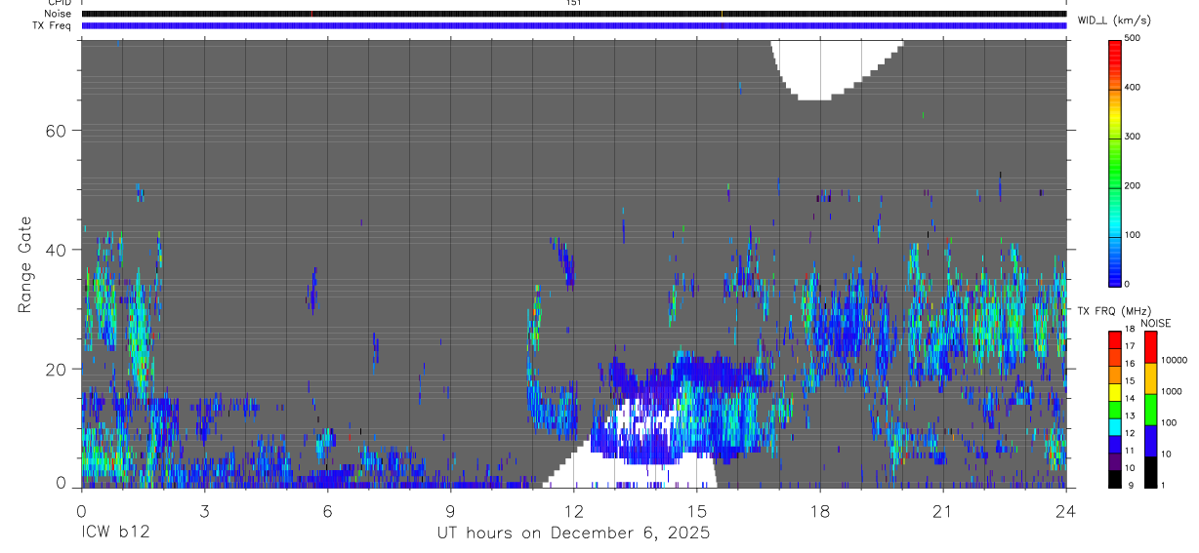The width and height of the screenshot is (1199, 553).
Task: Click the 1 tick on NOISE legend
Action: [1164, 485]
